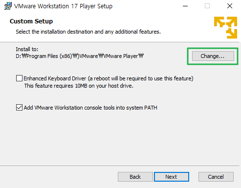Click the yellow VMware arrows logo
241x188 pixels.
tap(225, 27)
